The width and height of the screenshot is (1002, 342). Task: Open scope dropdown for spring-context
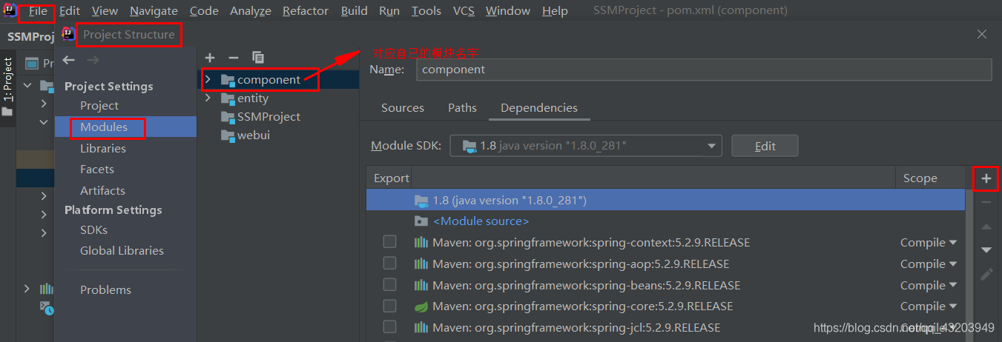(x=929, y=243)
